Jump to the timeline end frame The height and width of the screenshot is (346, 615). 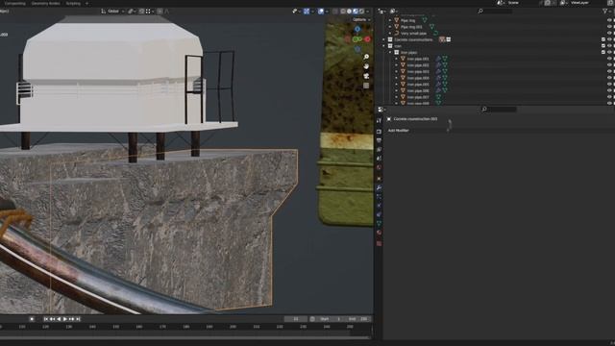[x=78, y=319]
